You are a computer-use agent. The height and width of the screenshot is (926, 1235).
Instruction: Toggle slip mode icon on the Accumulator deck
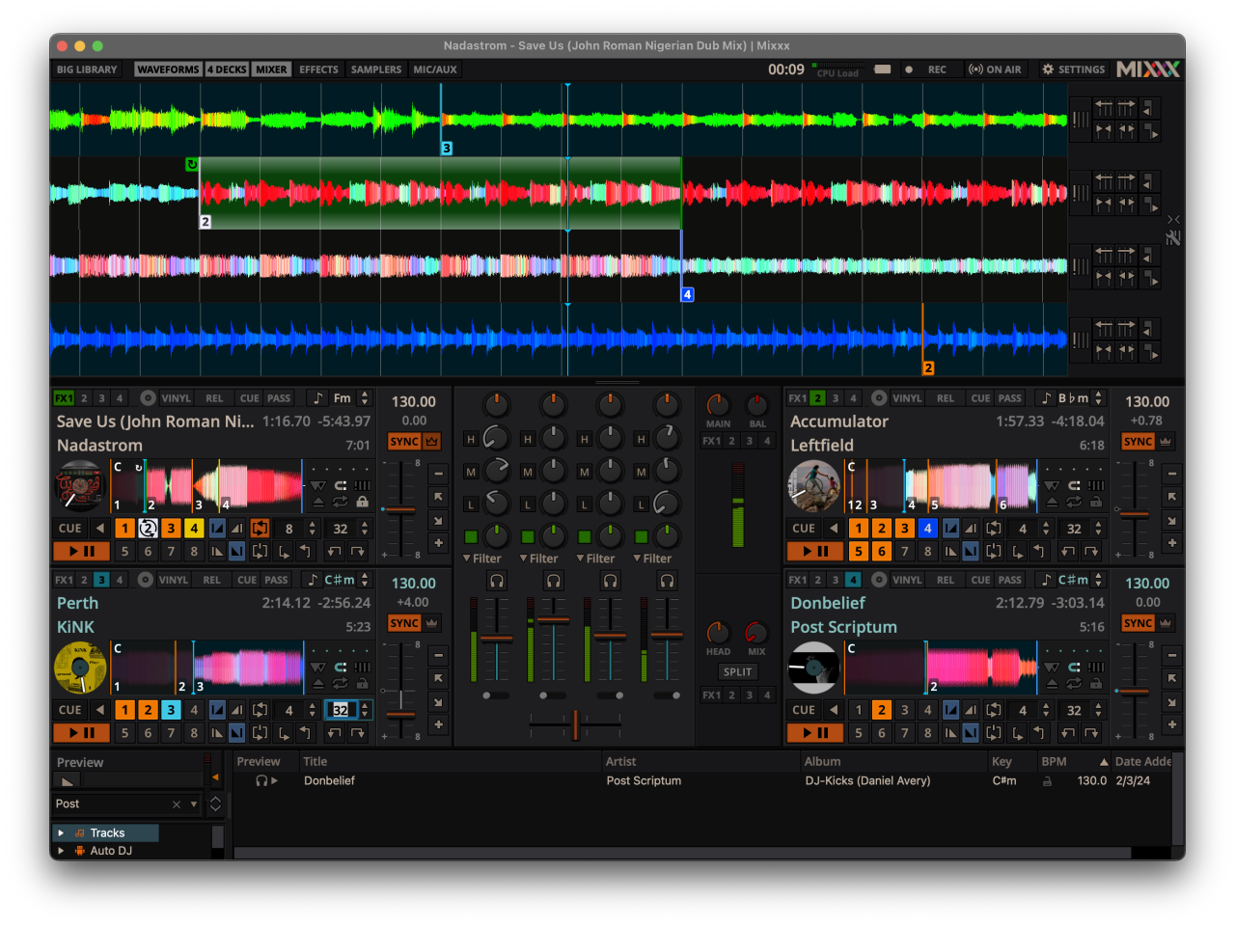click(x=1094, y=485)
